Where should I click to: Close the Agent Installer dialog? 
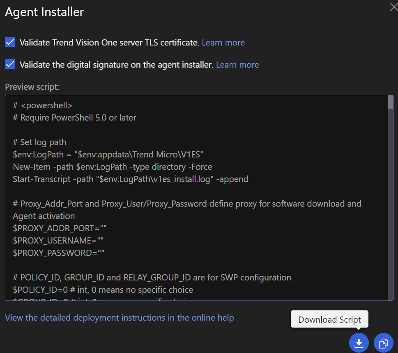coord(393,7)
